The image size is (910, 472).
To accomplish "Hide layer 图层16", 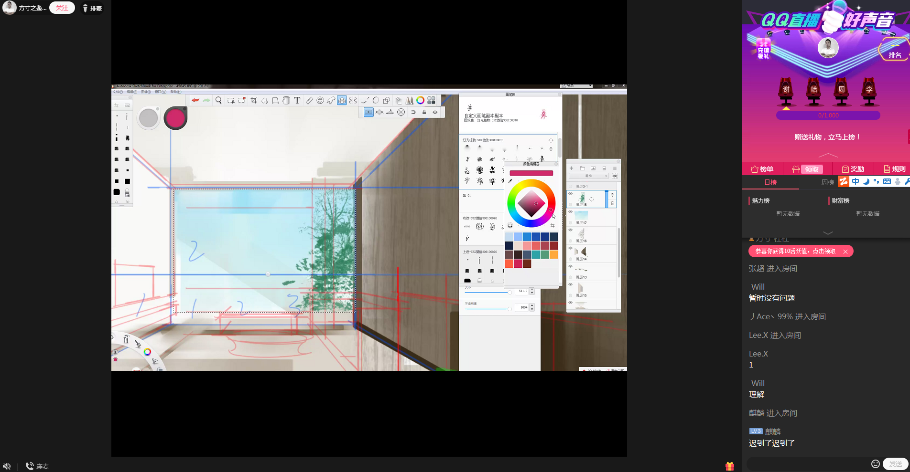I will 570,230.
